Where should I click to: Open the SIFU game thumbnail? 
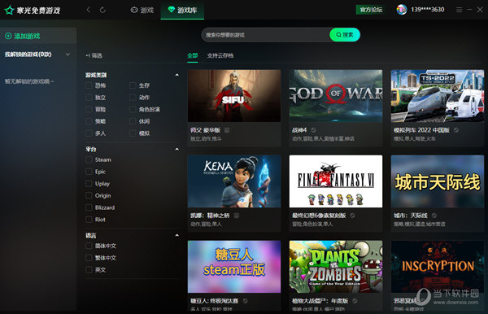point(234,96)
